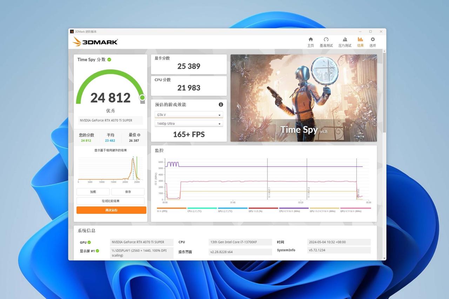Toggle the CPU 温度 (°C) legend swatch
449x299 pixels.
(202, 208)
